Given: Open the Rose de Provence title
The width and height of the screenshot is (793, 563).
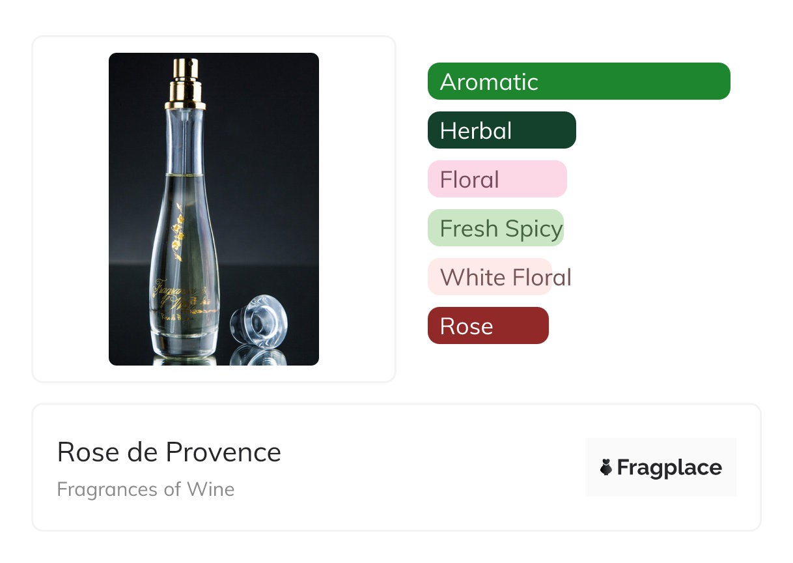Looking at the screenshot, I should click(169, 452).
